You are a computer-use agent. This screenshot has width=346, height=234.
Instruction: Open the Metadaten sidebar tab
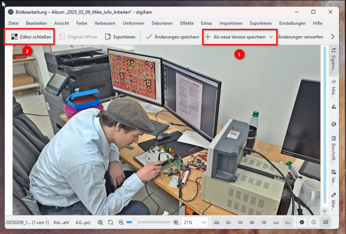(333, 89)
